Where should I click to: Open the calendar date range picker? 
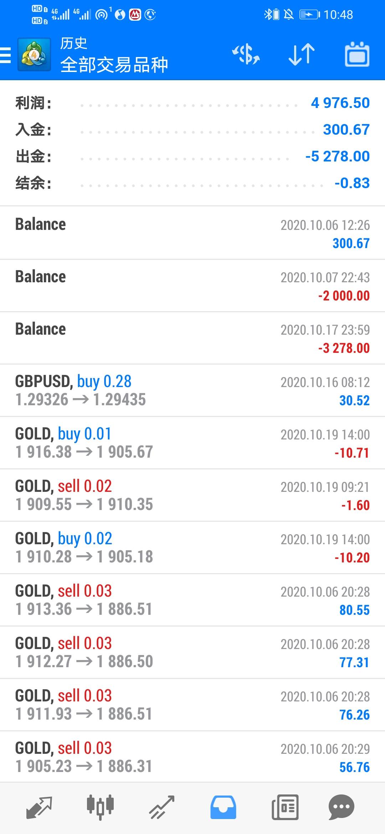(x=357, y=55)
